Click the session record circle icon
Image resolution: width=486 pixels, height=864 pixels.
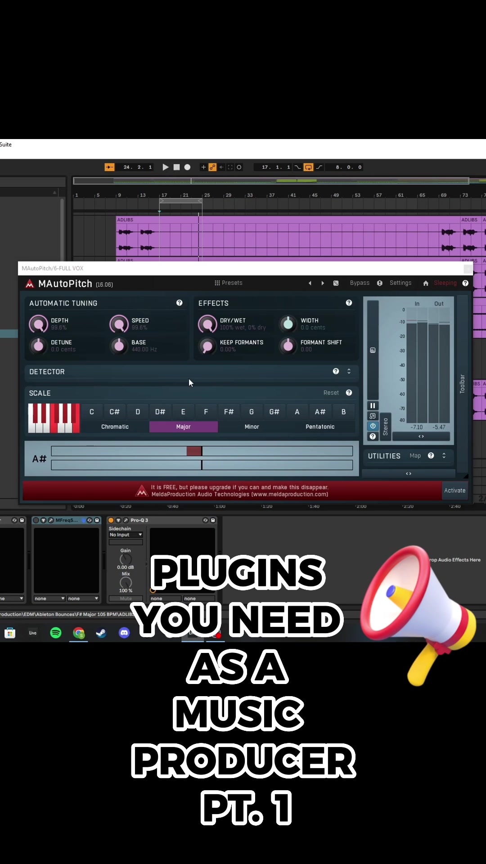(x=239, y=167)
